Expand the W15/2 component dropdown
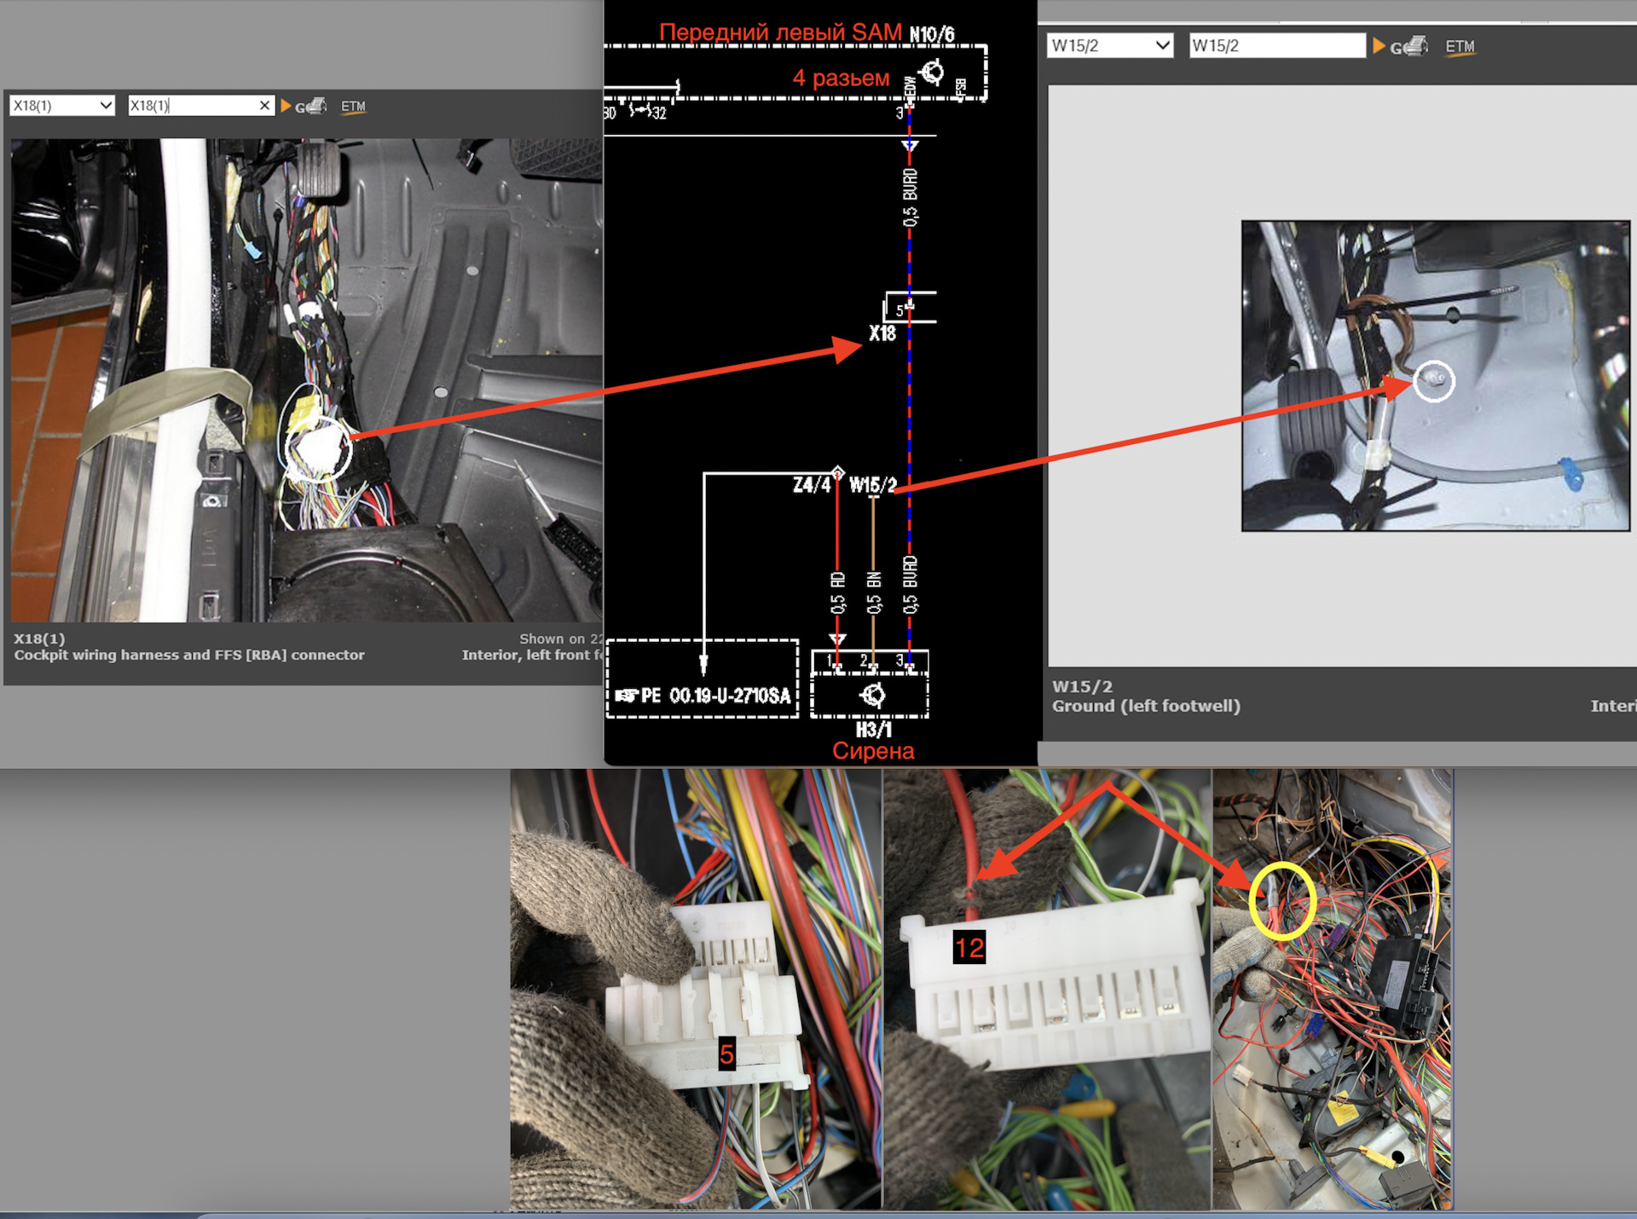 [x=1110, y=46]
